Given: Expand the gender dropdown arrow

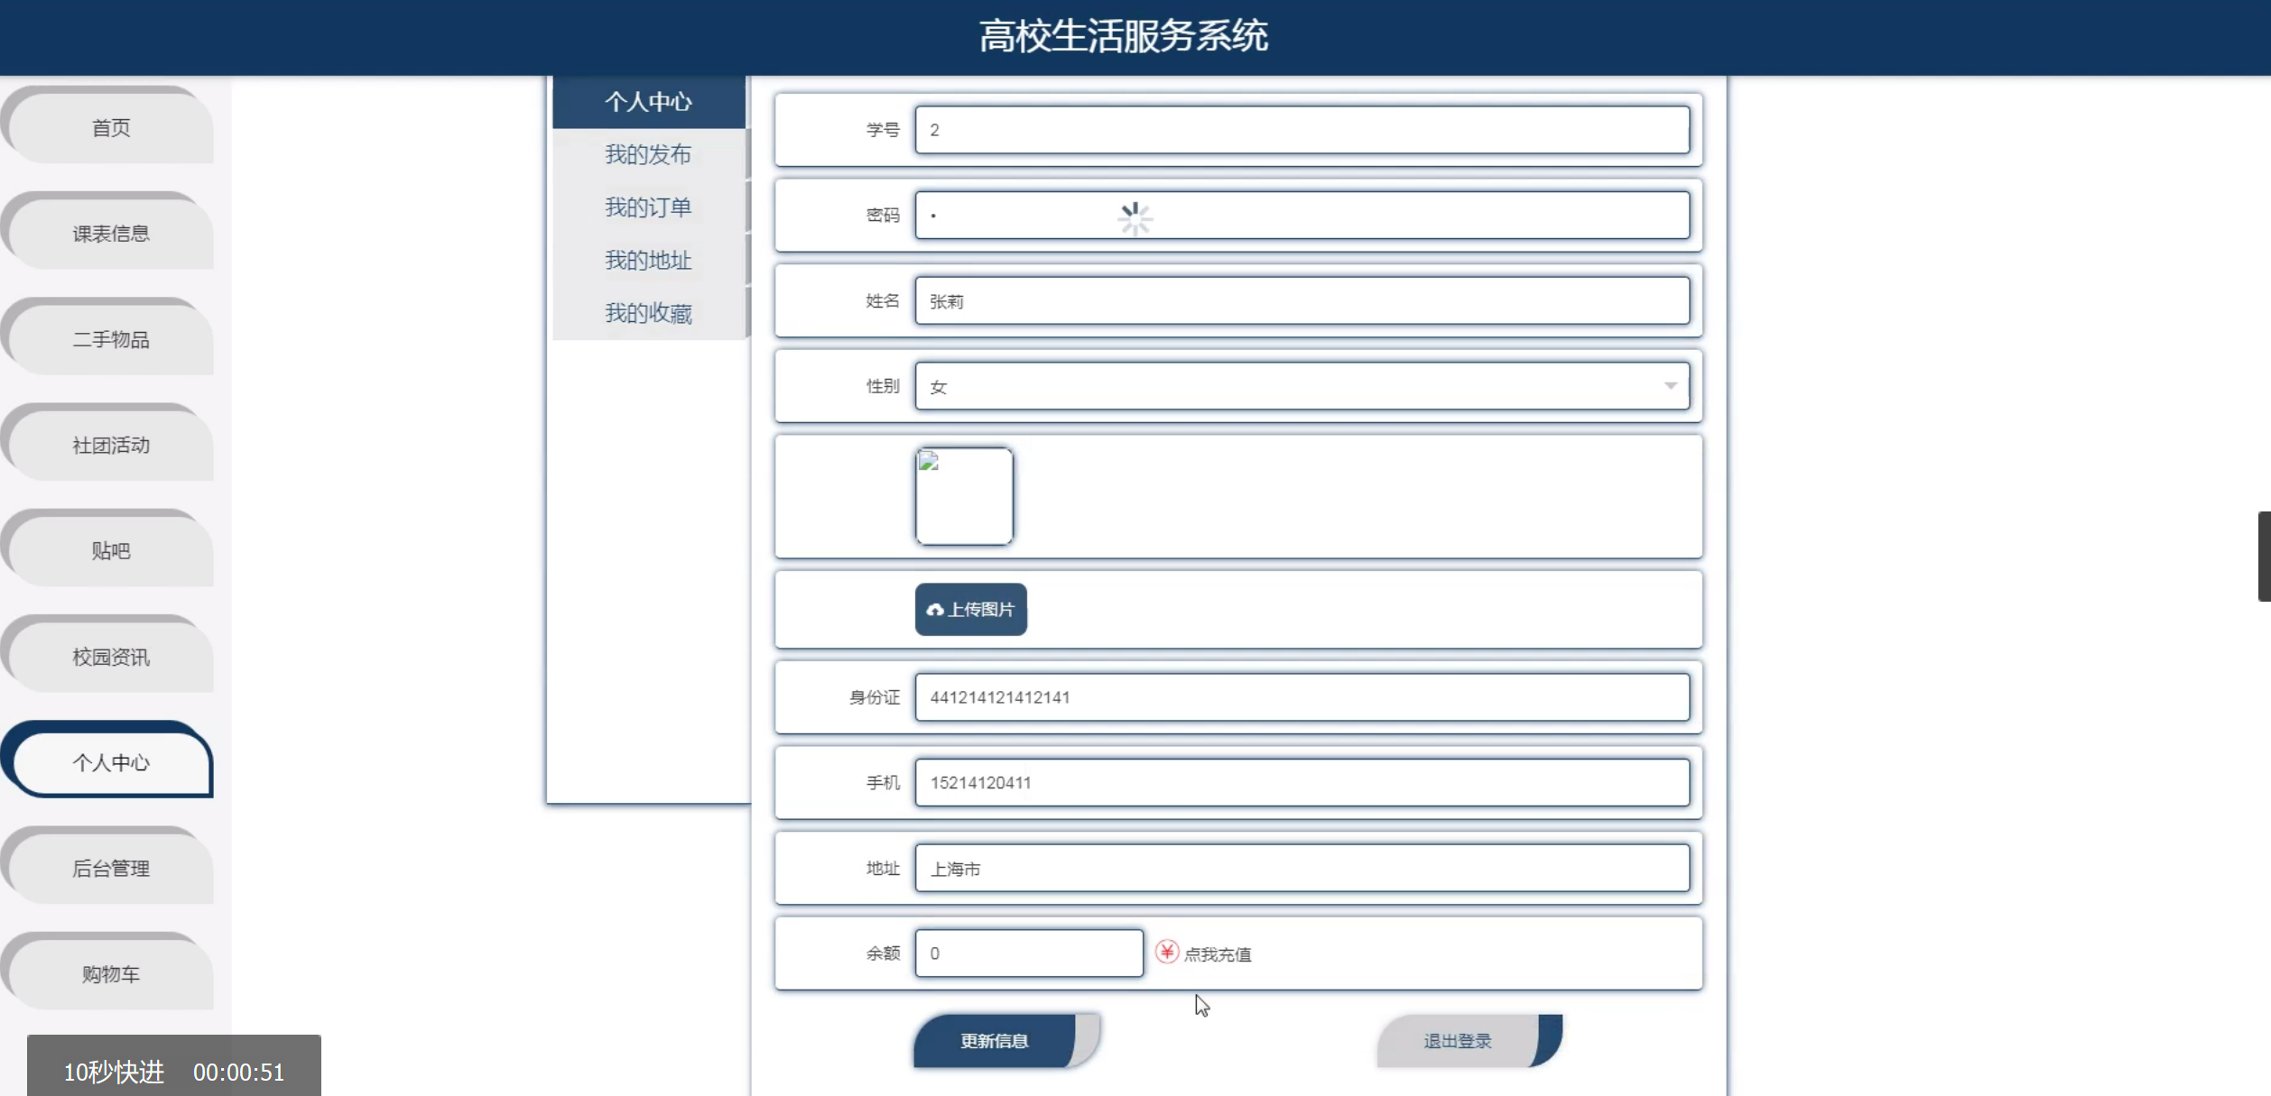Looking at the screenshot, I should tap(1670, 386).
